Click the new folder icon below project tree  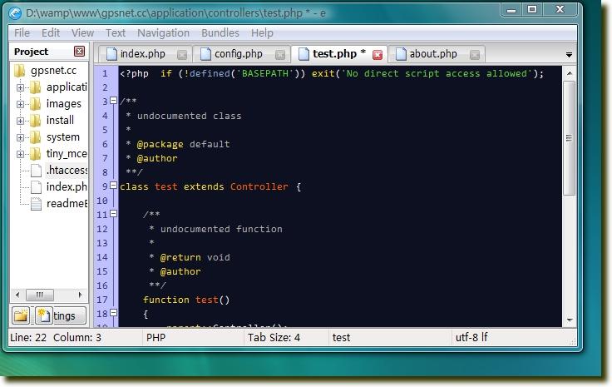coord(22,315)
